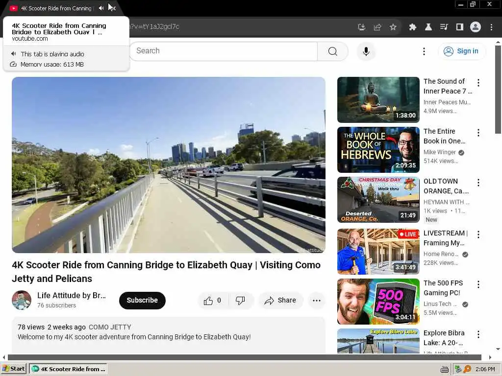Screen dimensions: 502x376
Task: Click the vertical page scrollbar thumb
Action: click(x=498, y=90)
